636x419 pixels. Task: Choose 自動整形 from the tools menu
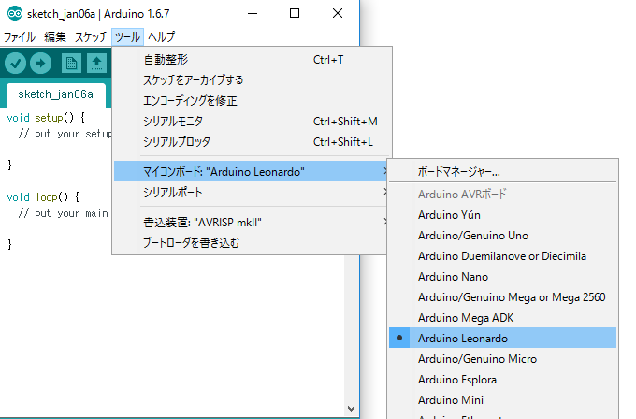(x=251, y=60)
